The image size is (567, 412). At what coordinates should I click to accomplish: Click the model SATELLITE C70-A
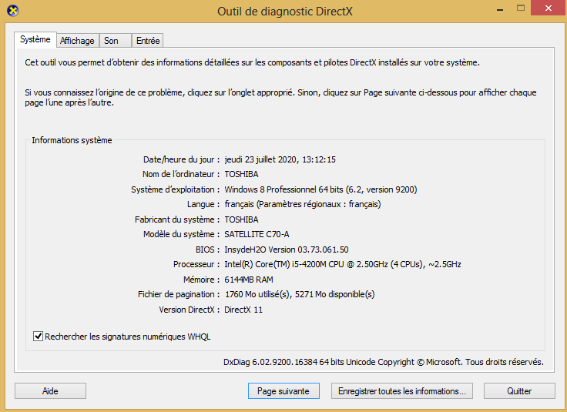257,234
